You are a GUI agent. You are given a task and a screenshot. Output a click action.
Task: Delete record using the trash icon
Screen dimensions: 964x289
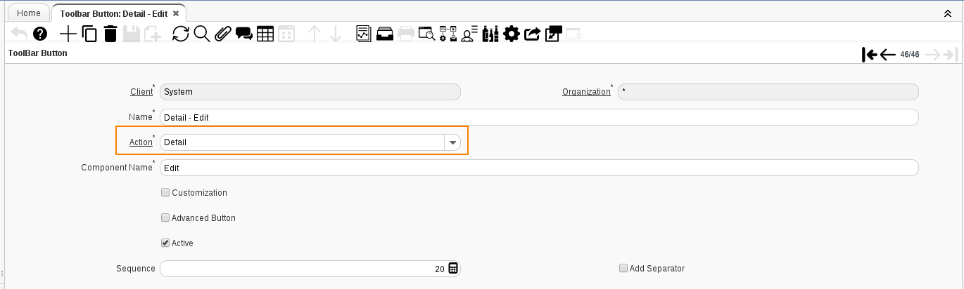[x=110, y=34]
